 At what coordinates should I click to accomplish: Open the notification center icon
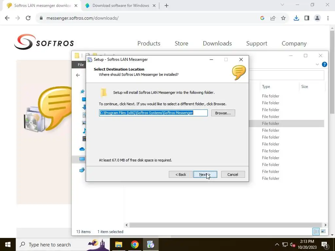click(x=325, y=244)
